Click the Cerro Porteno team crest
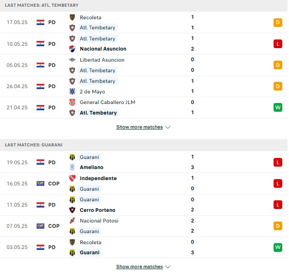The height and width of the screenshot is (274, 289). tap(72, 210)
